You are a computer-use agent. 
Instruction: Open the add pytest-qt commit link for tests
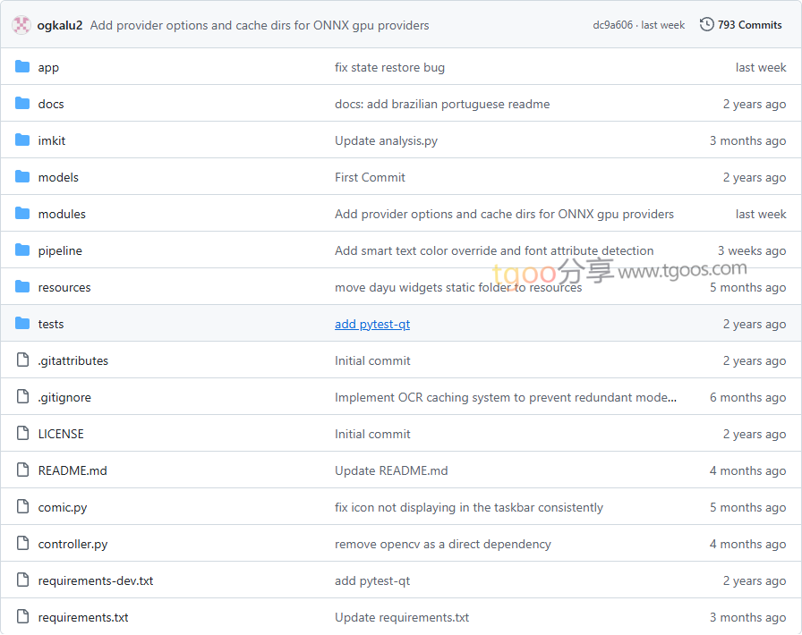tap(372, 324)
